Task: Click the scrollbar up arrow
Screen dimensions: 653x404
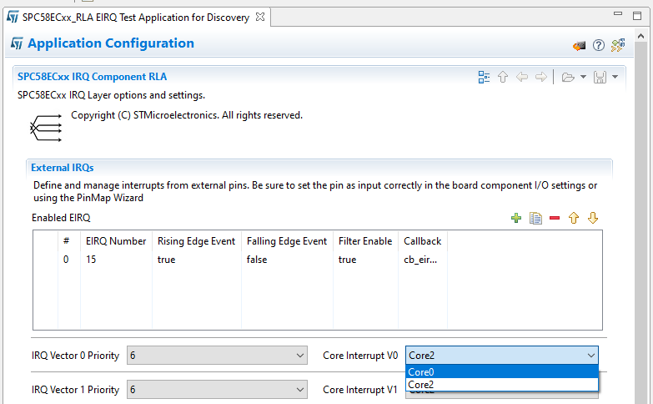Action: pos(641,36)
